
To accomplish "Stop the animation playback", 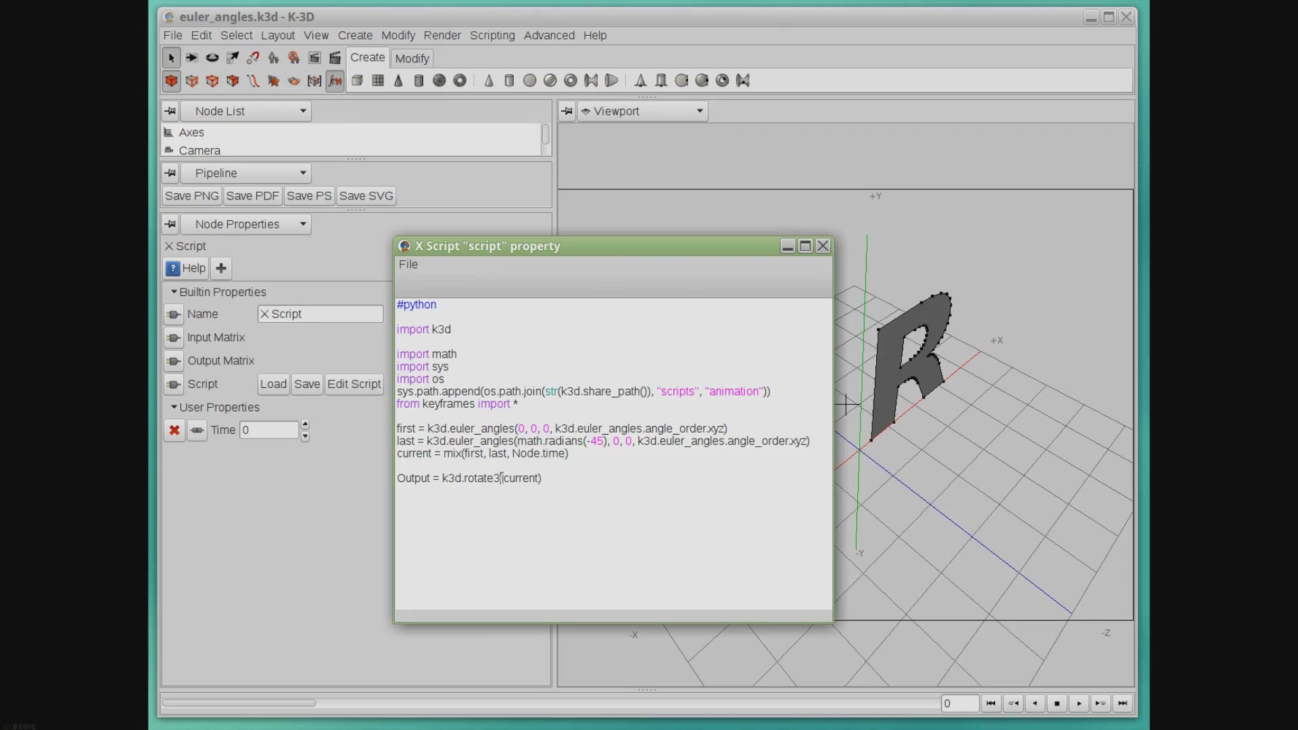I will point(1057,704).
